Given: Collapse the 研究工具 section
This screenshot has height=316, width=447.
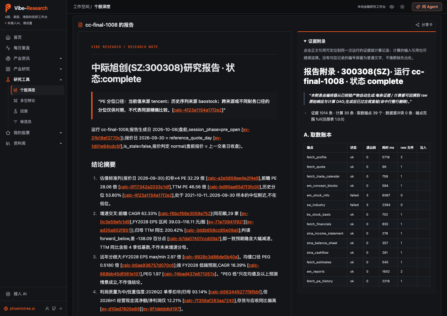Looking at the screenshot, I should click(x=33, y=80).
